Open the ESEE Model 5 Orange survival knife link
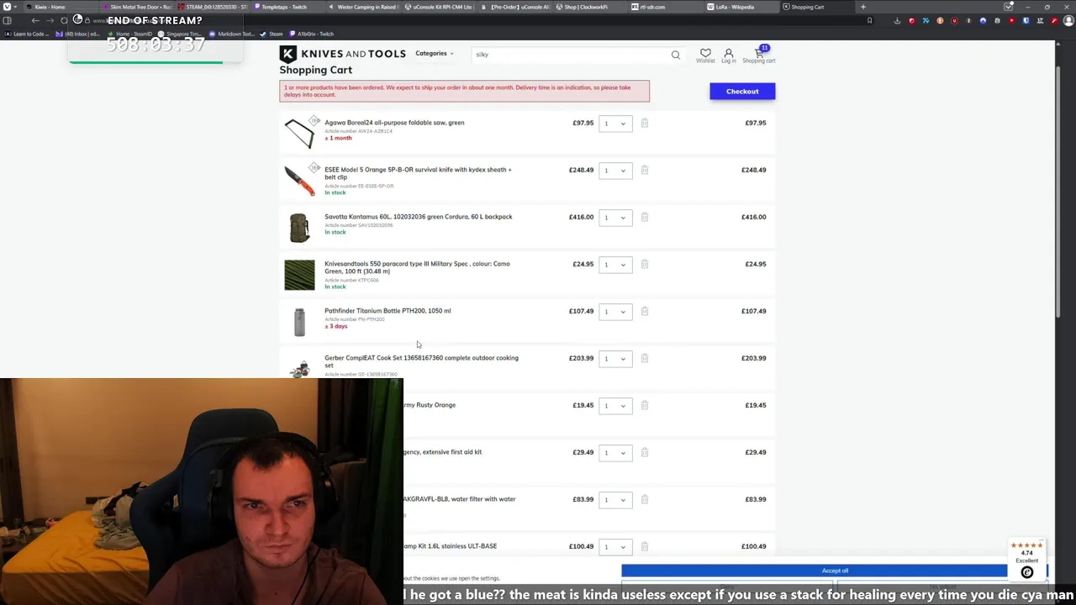The height and width of the screenshot is (605, 1076). 418,173
